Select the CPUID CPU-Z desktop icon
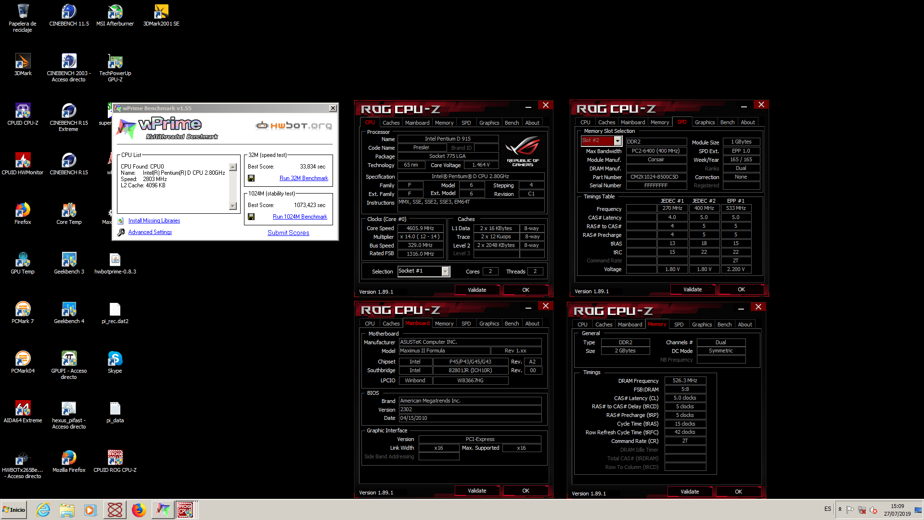The width and height of the screenshot is (924, 520). click(x=23, y=114)
